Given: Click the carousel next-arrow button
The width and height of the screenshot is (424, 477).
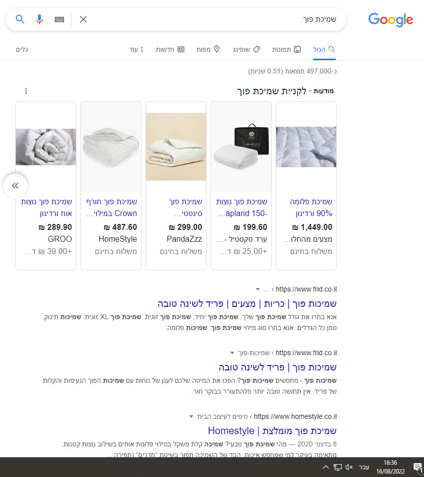Looking at the screenshot, I should coord(15,186).
